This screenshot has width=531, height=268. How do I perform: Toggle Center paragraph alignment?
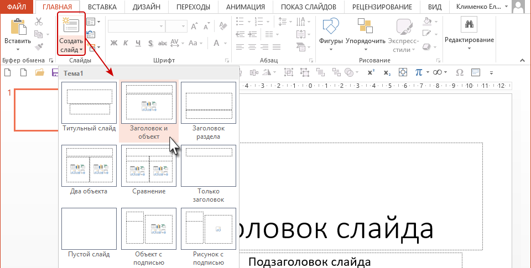coord(252,47)
